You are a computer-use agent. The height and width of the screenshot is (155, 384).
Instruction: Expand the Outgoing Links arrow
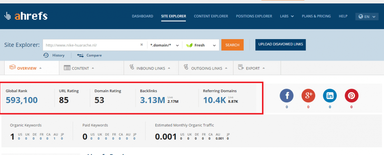click(x=226, y=68)
